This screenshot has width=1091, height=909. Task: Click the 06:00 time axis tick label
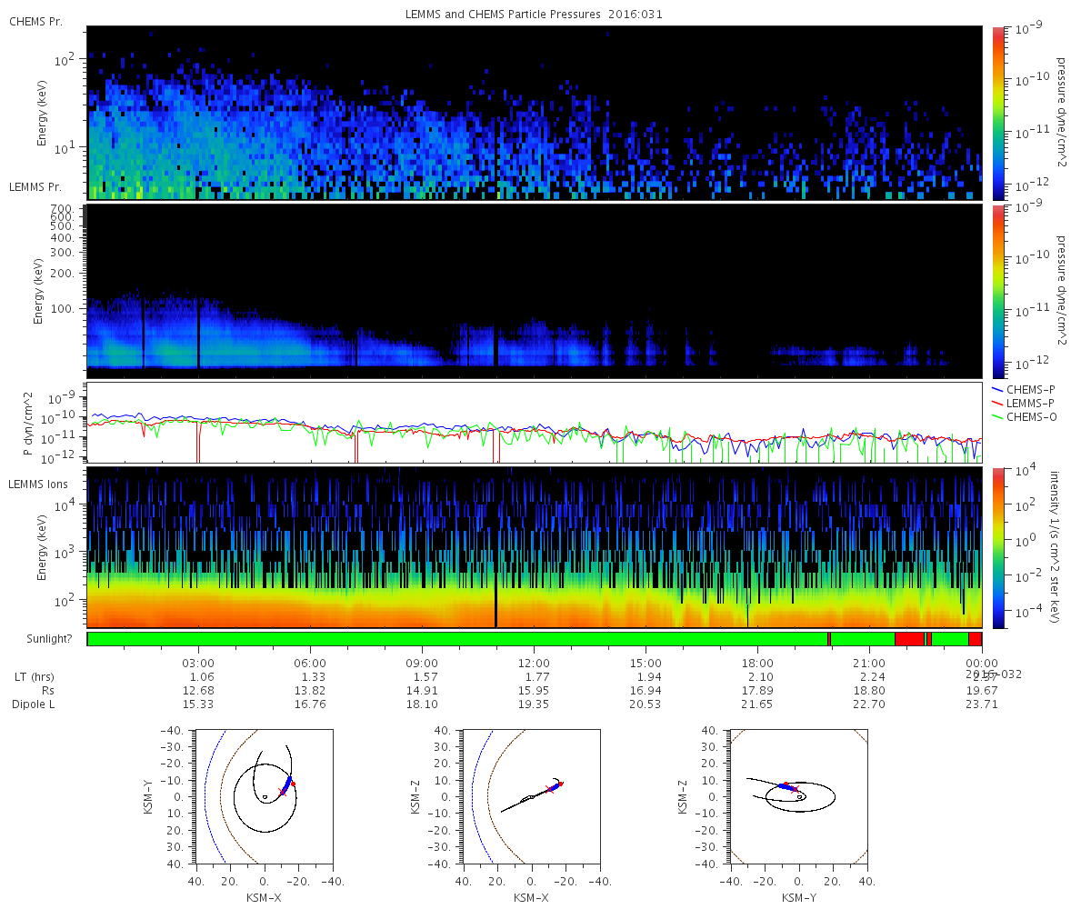coord(310,664)
